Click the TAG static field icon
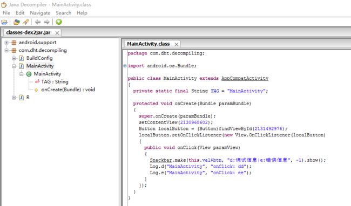 (37, 81)
